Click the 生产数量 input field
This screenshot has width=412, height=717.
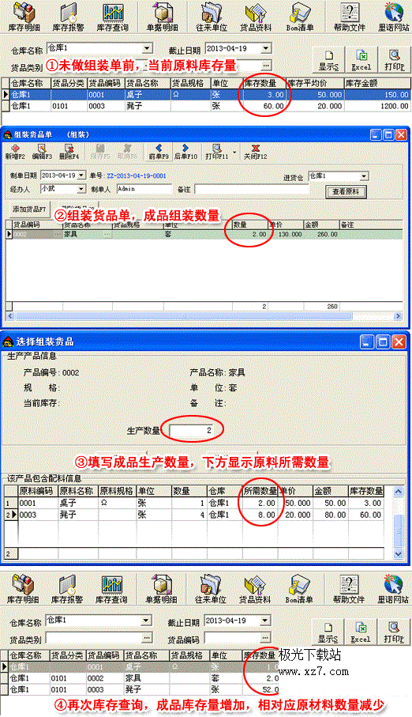pyautogui.click(x=192, y=430)
